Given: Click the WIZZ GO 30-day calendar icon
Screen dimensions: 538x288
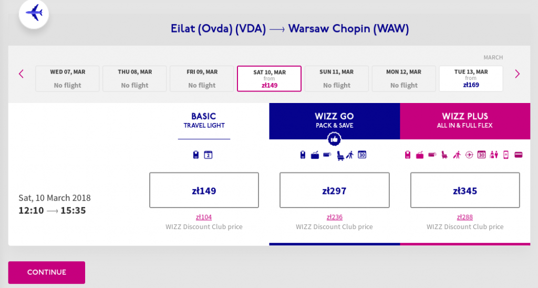Looking at the screenshot, I should 362,155.
